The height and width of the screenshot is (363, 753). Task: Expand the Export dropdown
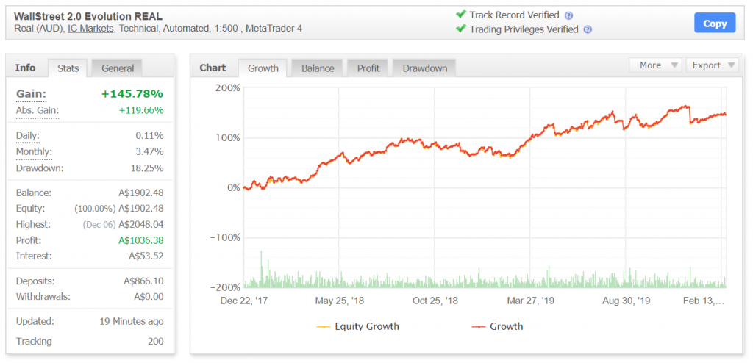point(712,65)
